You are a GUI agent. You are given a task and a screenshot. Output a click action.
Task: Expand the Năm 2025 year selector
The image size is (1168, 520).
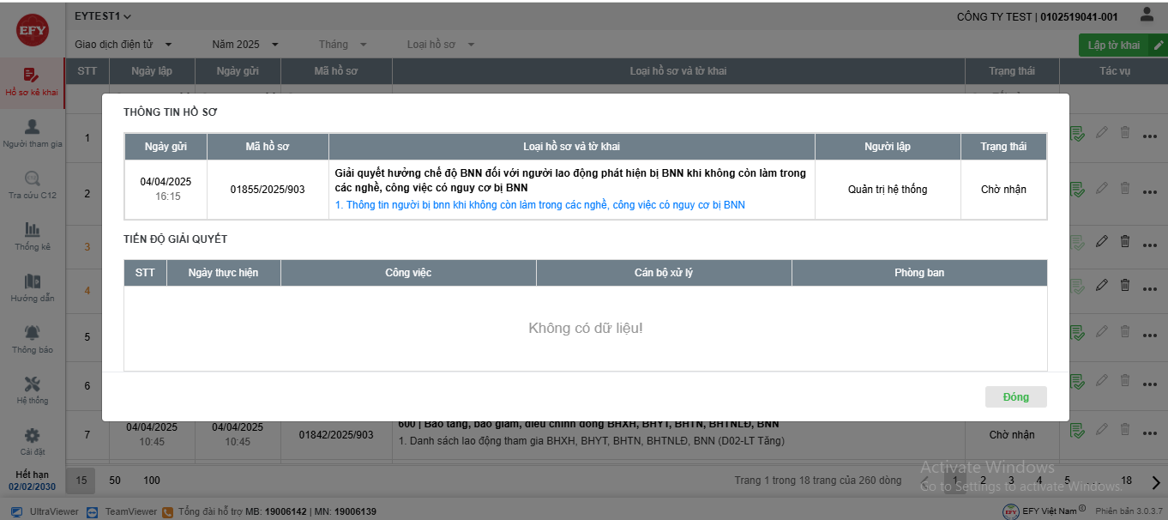tap(245, 45)
